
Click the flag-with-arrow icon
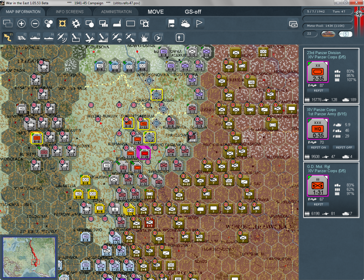(x=172, y=23)
